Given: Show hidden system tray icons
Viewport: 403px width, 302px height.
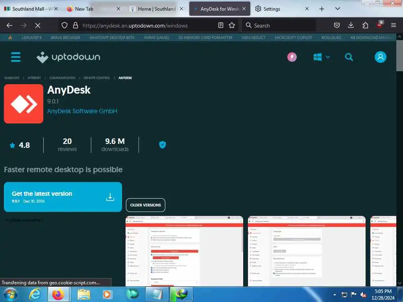Looking at the screenshot, I should click(335, 295).
